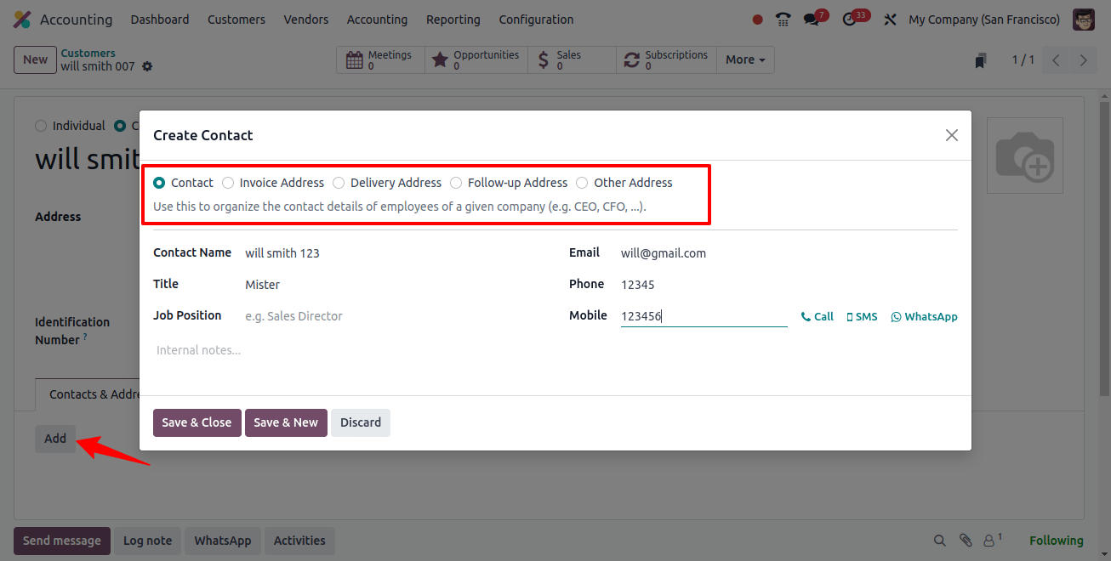Click the Activities chatter button
The height and width of the screenshot is (561, 1111).
(x=299, y=541)
